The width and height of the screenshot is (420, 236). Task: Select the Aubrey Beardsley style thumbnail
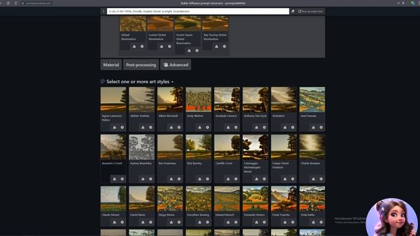[142, 147]
